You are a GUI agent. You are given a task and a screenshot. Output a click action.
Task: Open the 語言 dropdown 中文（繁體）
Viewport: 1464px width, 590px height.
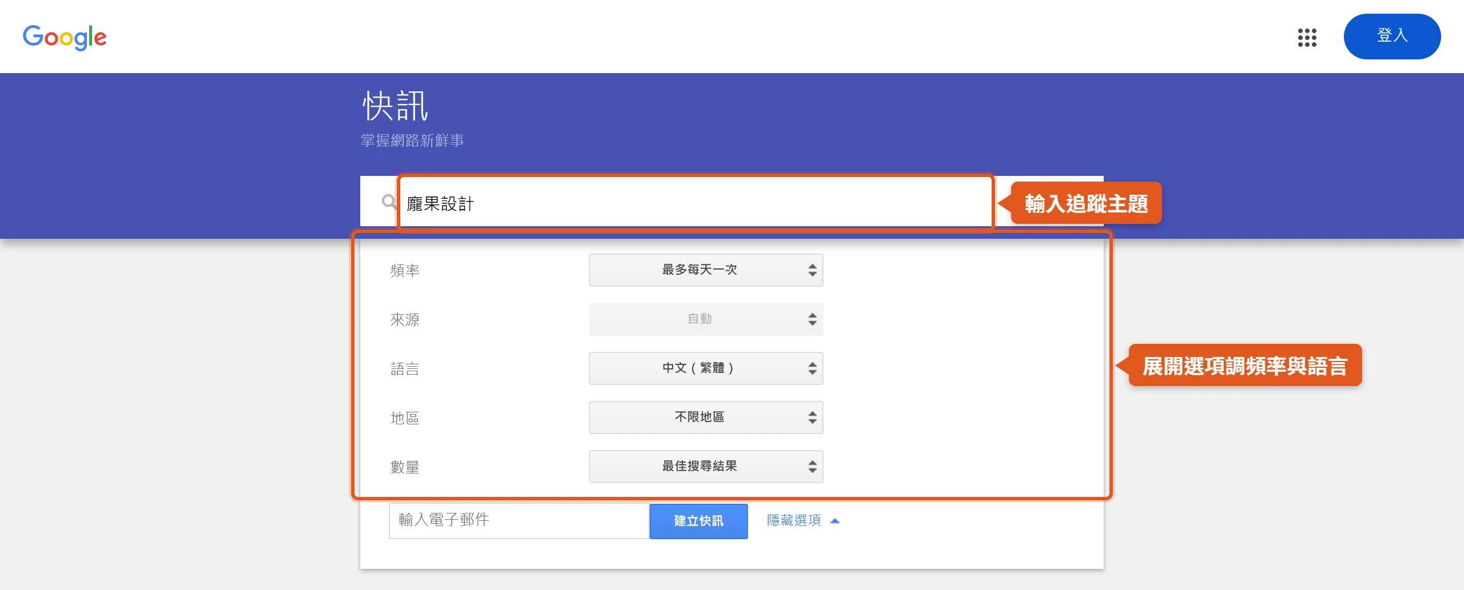pos(706,368)
